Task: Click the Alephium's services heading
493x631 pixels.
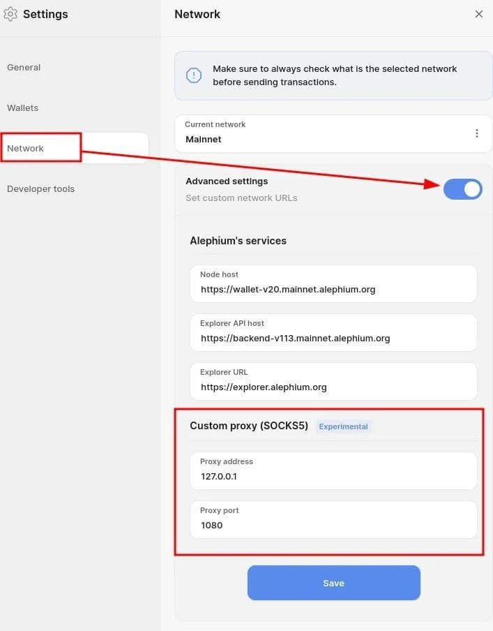Action: tap(238, 241)
